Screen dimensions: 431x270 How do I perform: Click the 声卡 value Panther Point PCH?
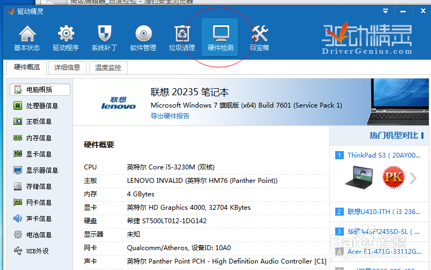click(227, 261)
